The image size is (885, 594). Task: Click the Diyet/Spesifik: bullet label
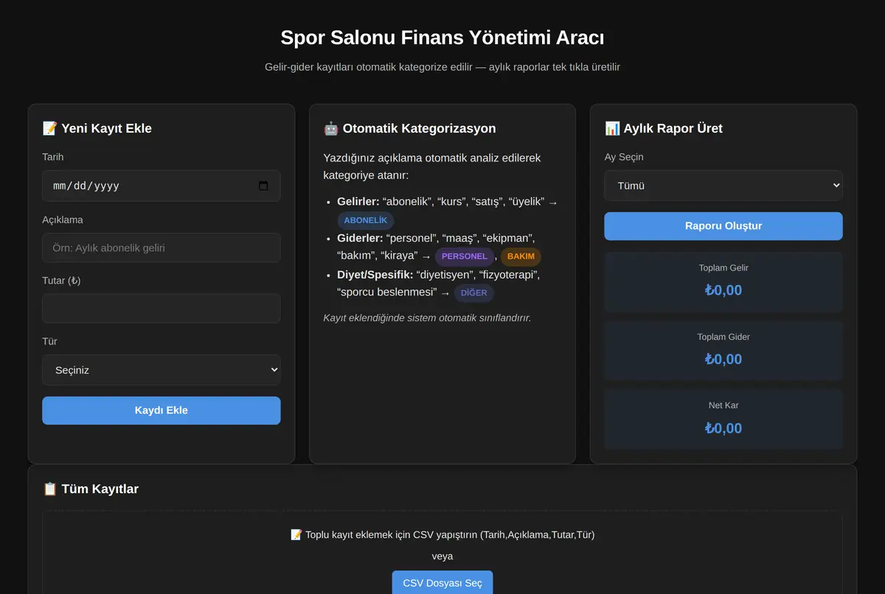(375, 274)
